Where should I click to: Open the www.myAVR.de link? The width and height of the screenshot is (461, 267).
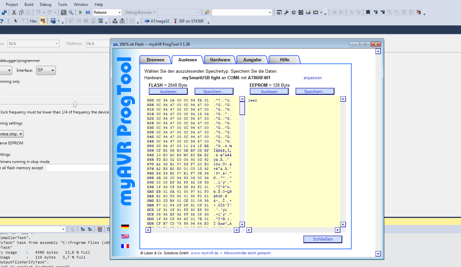pos(204,253)
